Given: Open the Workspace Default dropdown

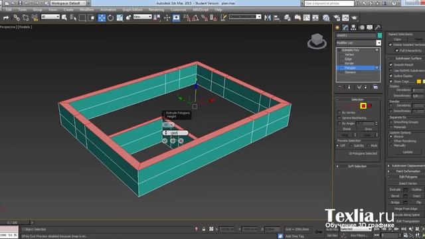Looking at the screenshot, I should 68,3.
